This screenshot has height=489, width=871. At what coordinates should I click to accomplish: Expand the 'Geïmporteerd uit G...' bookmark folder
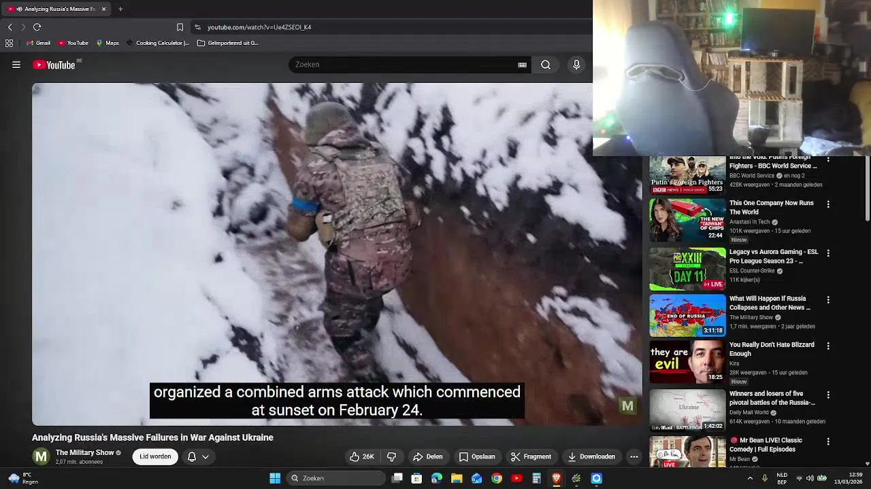coord(228,43)
